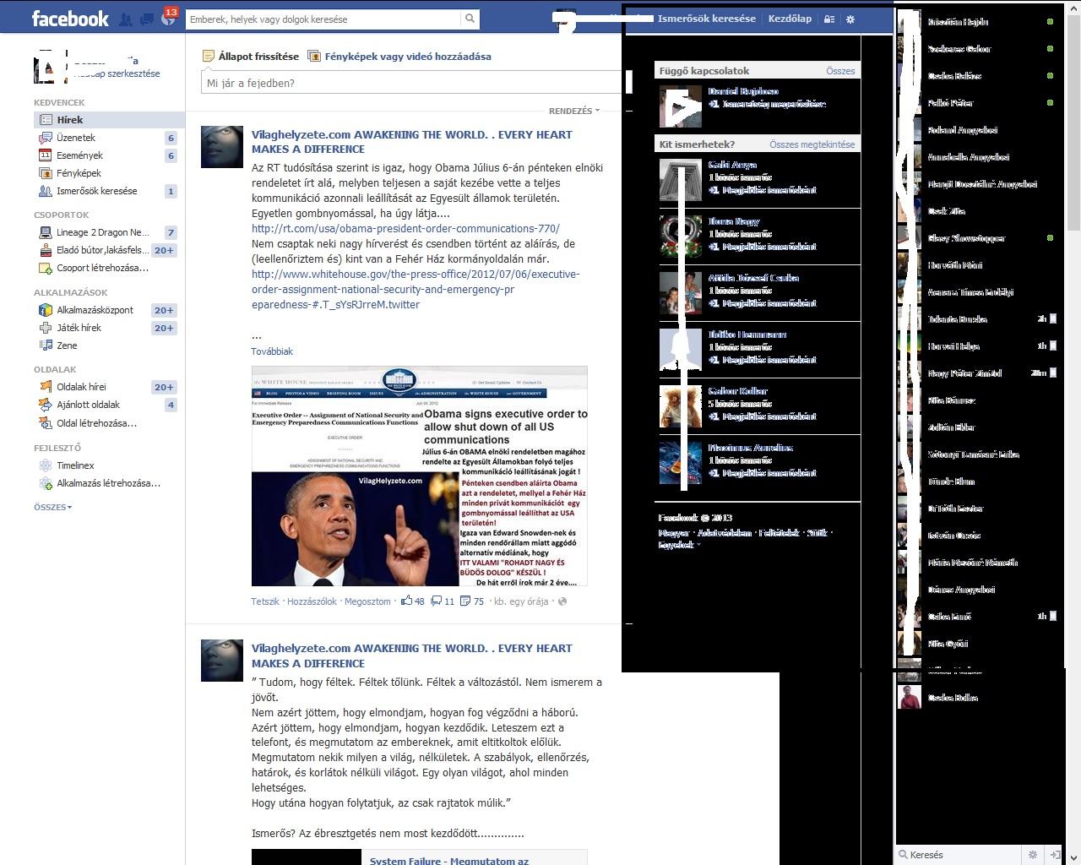Click the Fényképek vagy videó photo icon

[x=314, y=57]
